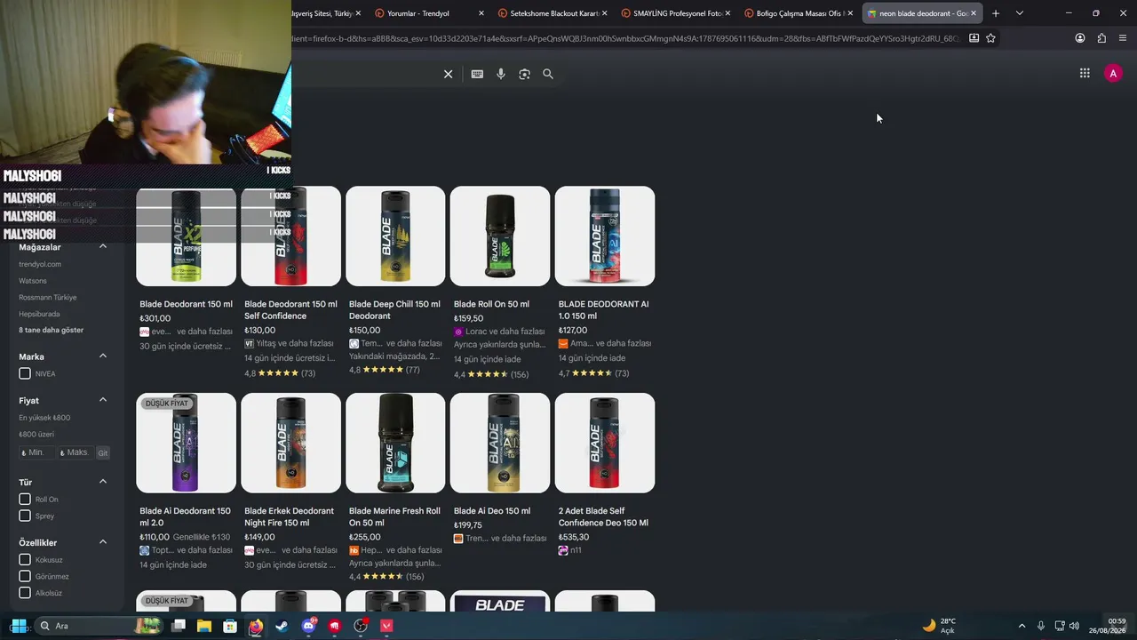Screen dimensions: 1137x640
Task: Open the Google apps grid
Action: pyautogui.click(x=1085, y=74)
